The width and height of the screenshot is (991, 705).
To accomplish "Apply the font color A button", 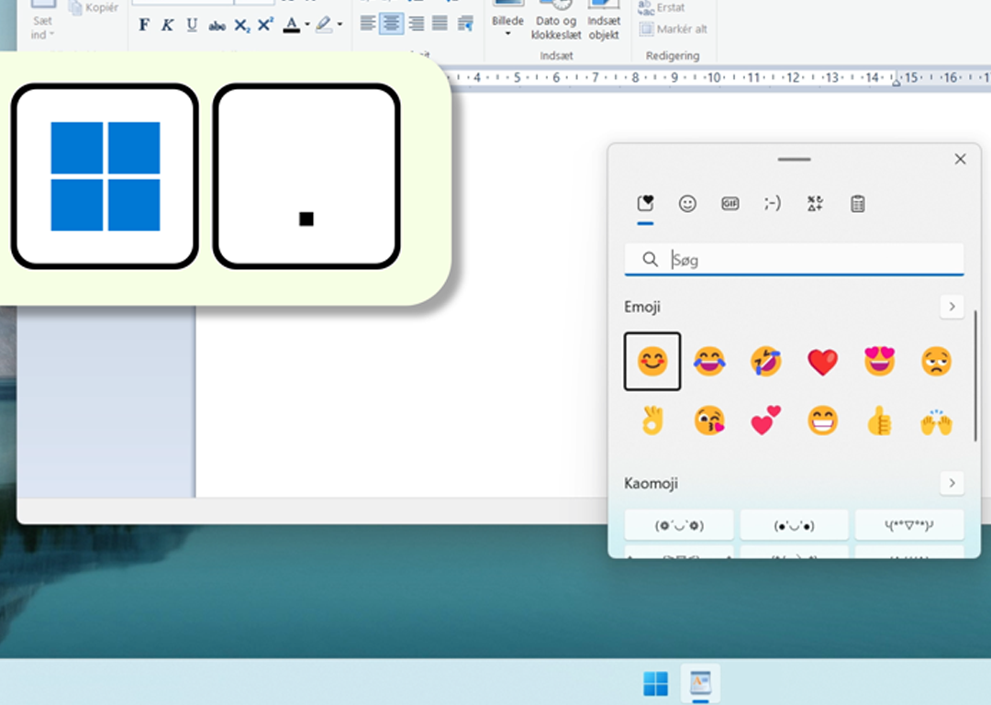I will 292,25.
